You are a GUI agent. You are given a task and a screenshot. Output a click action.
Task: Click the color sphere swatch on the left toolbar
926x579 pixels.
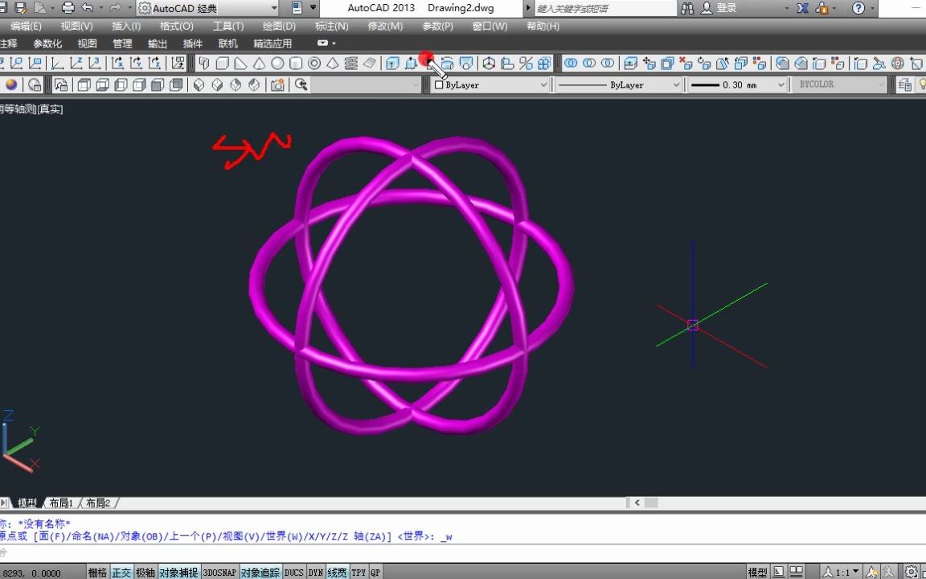point(10,84)
